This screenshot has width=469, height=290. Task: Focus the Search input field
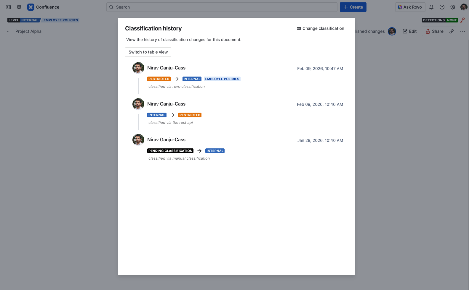[x=222, y=7]
